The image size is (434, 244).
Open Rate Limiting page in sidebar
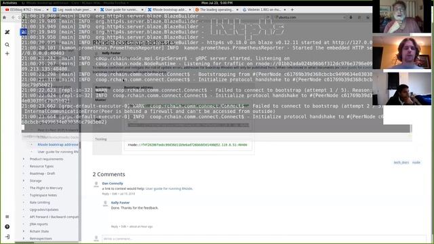click(x=40, y=202)
